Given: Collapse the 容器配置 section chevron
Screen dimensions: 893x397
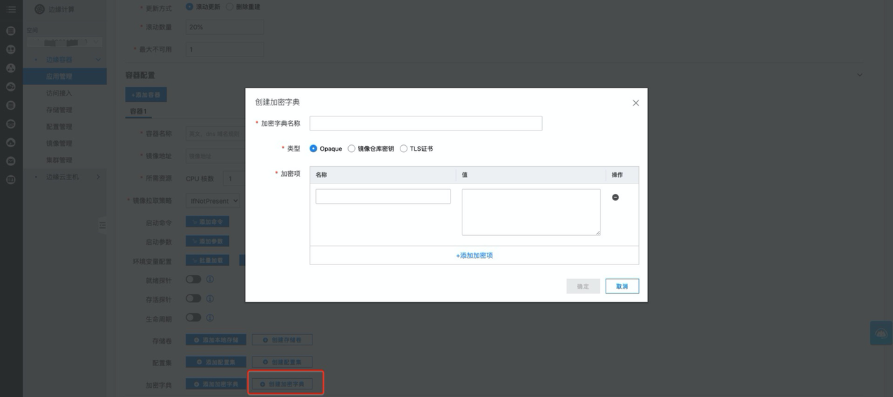Looking at the screenshot, I should [860, 75].
